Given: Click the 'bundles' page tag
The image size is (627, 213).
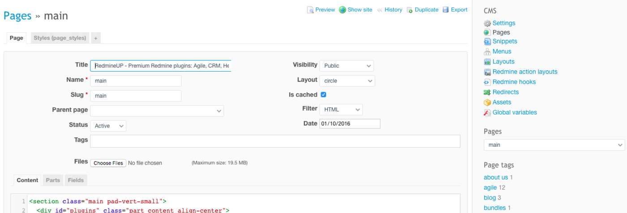Looking at the screenshot, I should coord(494,208).
